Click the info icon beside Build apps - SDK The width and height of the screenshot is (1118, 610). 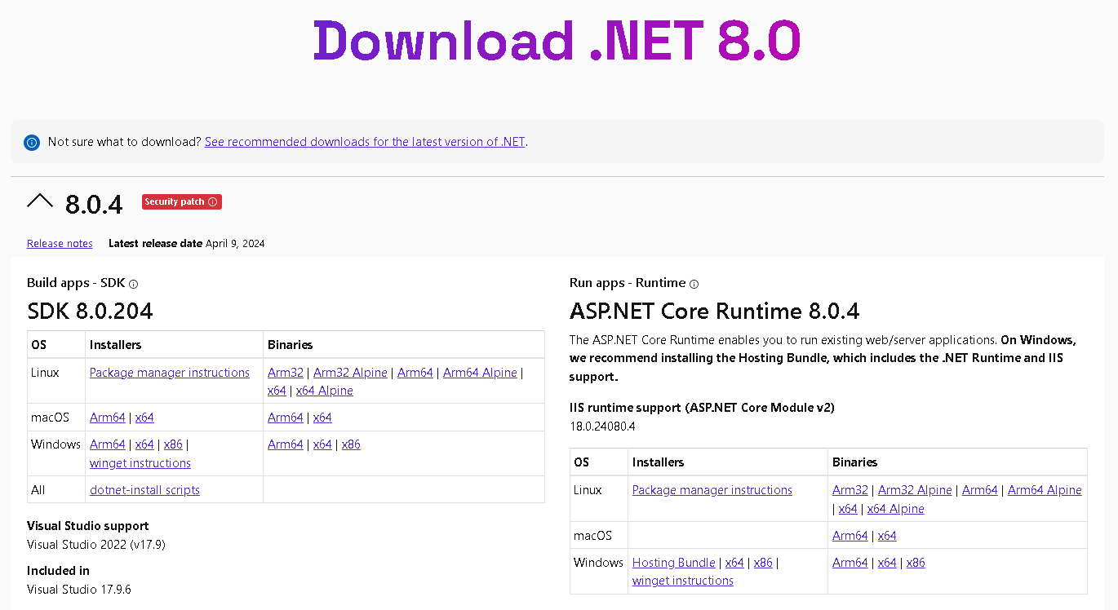click(x=134, y=285)
